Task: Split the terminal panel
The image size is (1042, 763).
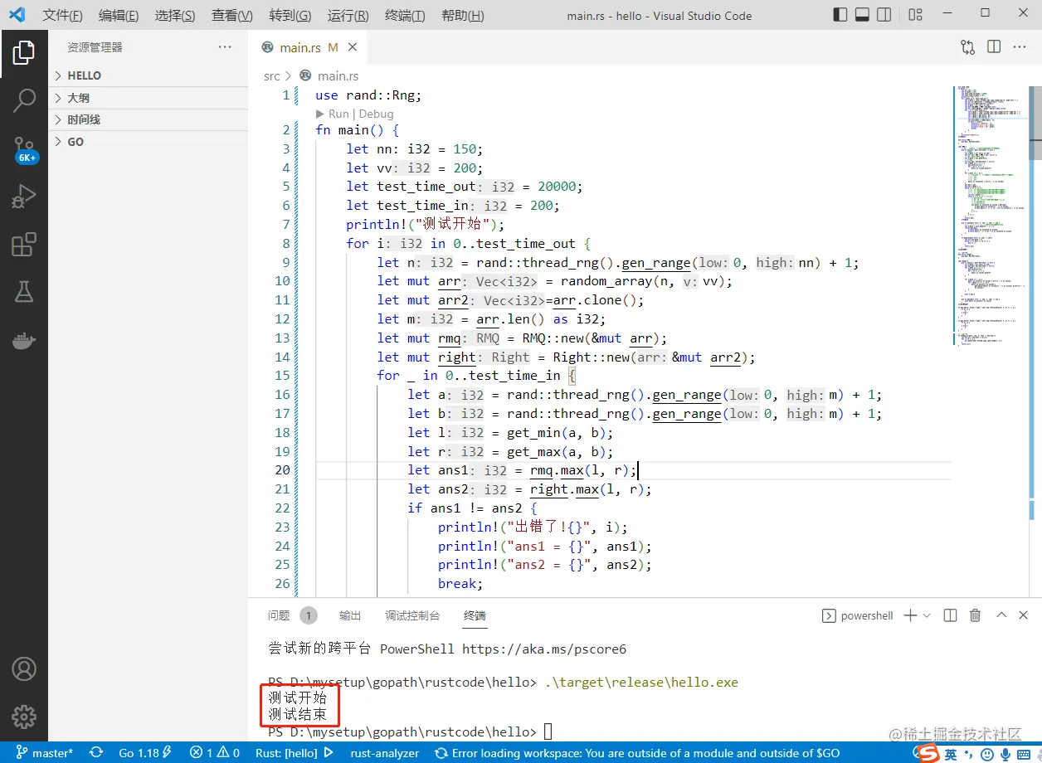Action: (951, 615)
